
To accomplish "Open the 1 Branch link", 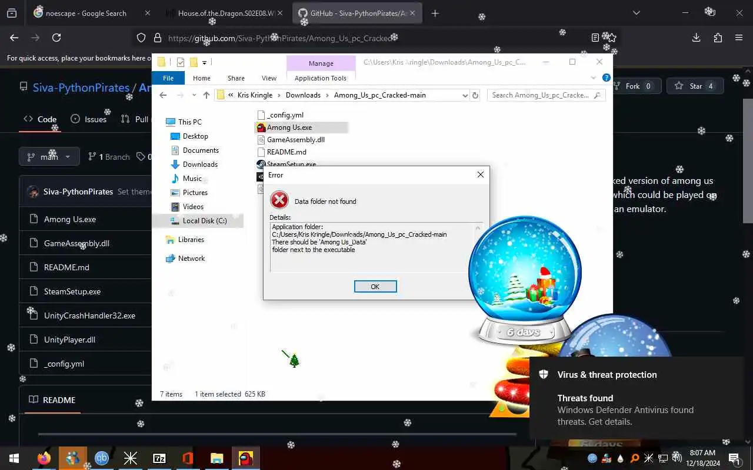I will (109, 157).
